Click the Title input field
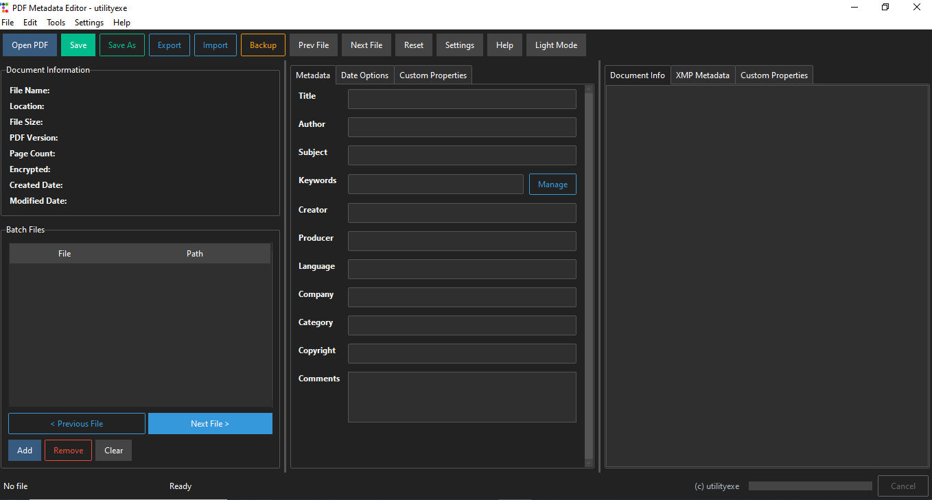The width and height of the screenshot is (932, 500). click(x=462, y=99)
